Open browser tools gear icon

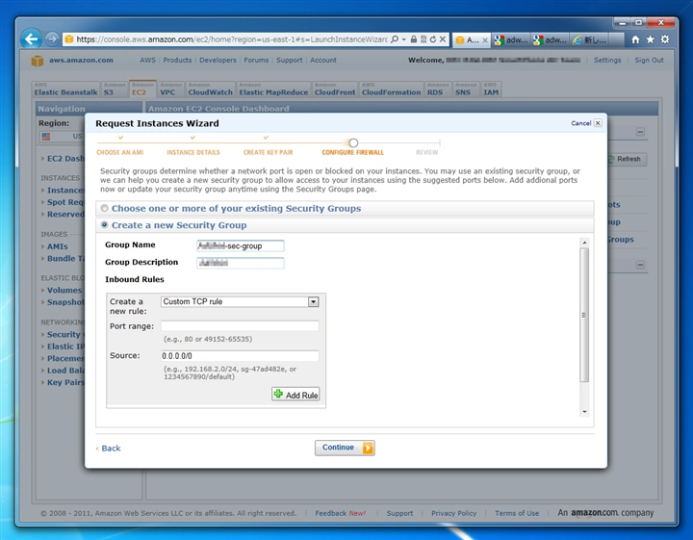pos(665,39)
